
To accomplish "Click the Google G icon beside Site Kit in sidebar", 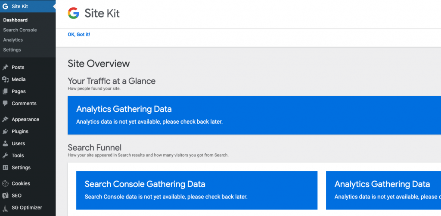I will click(x=5, y=6).
